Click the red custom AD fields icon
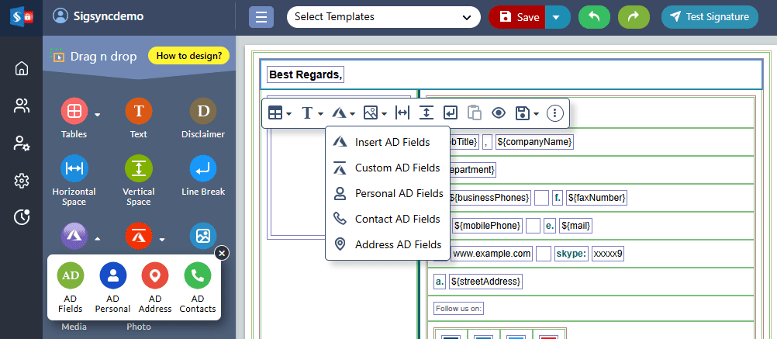This screenshot has height=339, width=777. [x=139, y=236]
